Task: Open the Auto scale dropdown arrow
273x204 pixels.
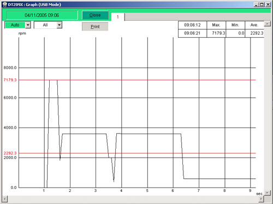Action: (x=28, y=25)
